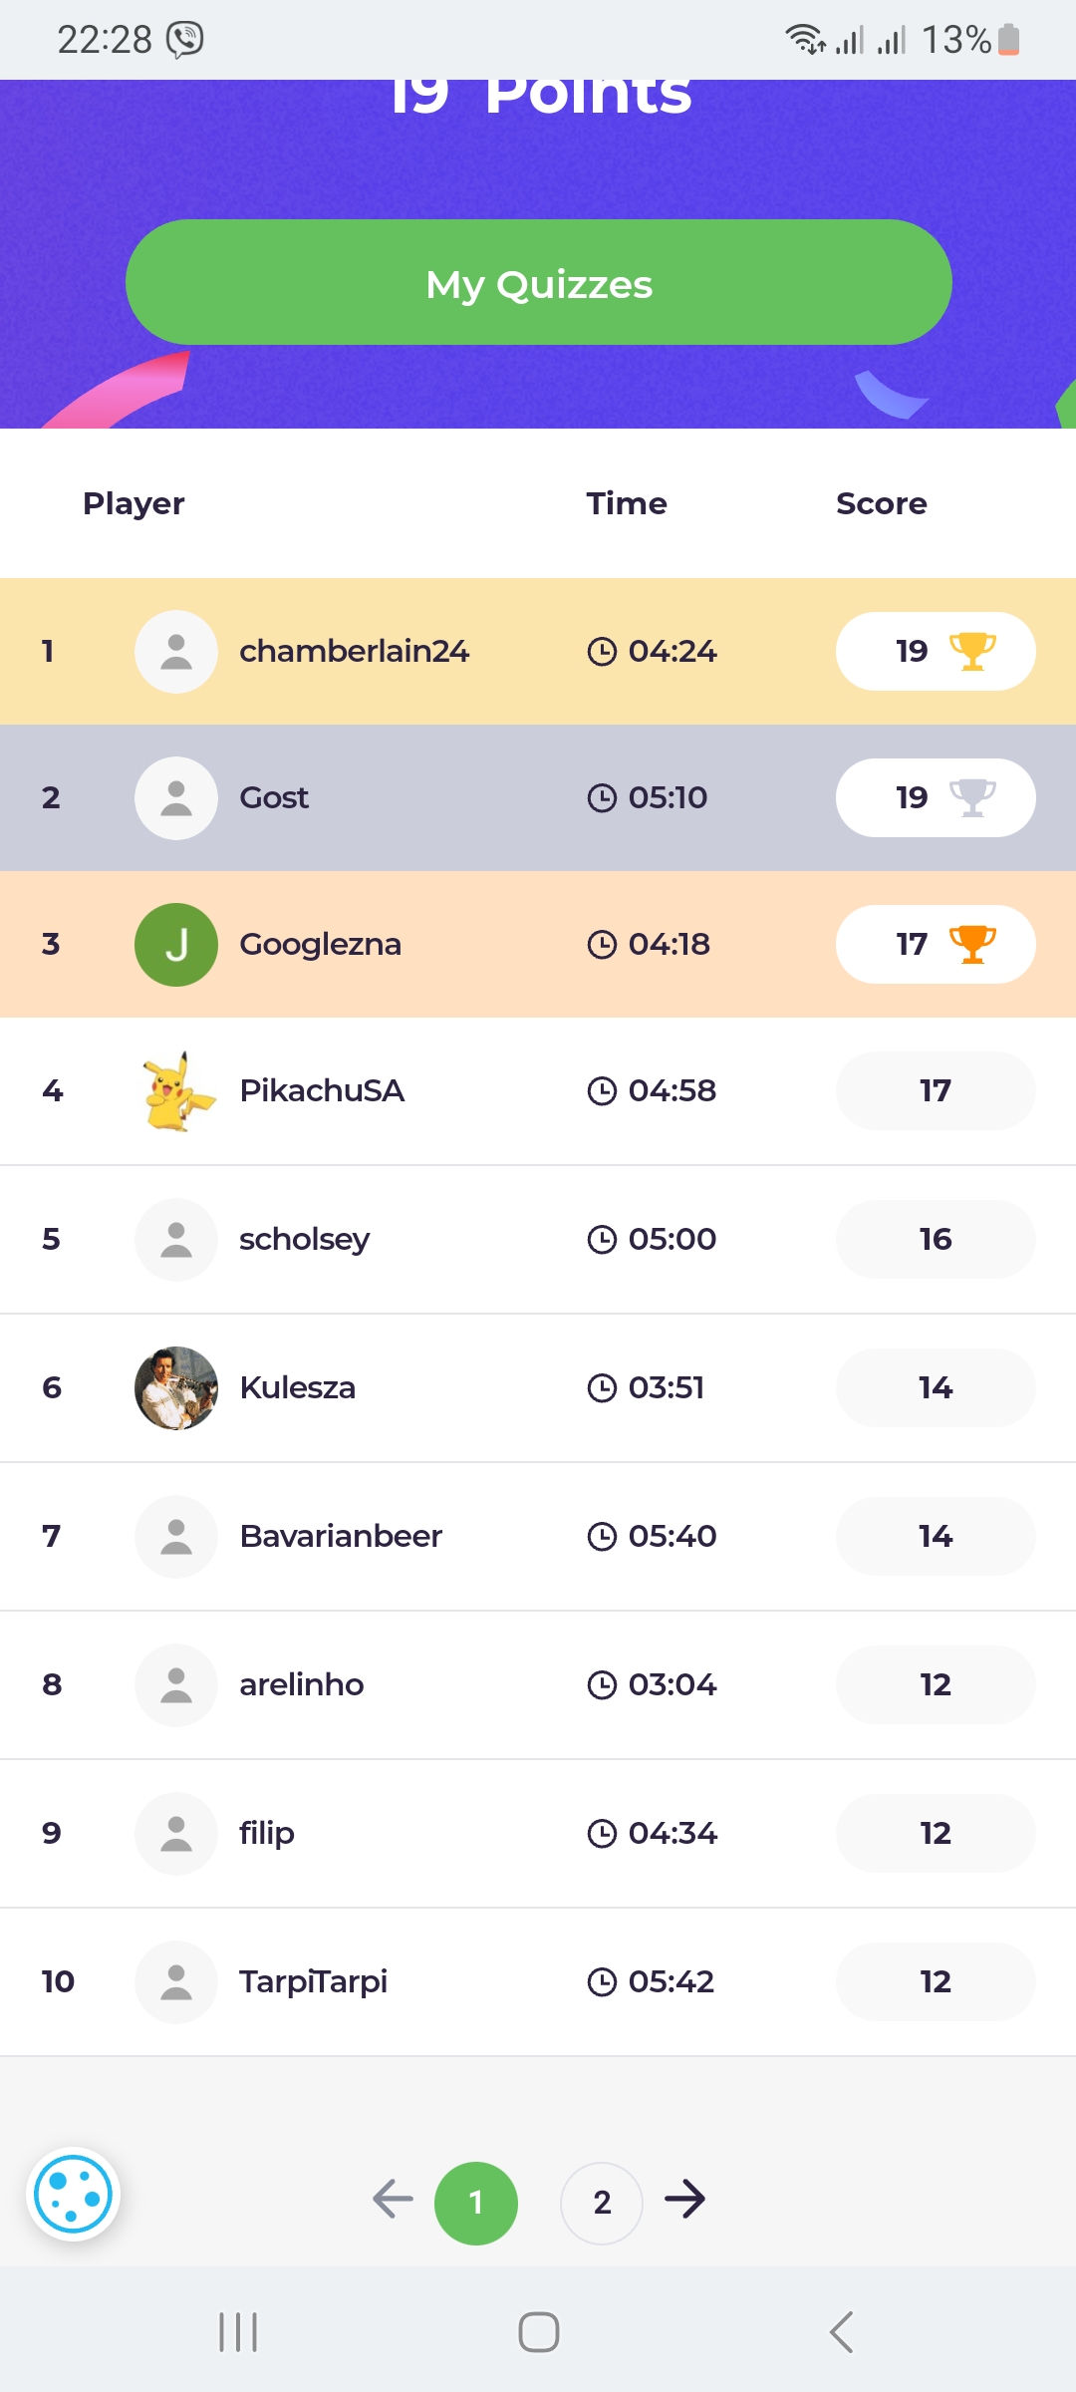Open the recent apps button
Viewport: 1076px width, 2392px height.
coord(238,2332)
